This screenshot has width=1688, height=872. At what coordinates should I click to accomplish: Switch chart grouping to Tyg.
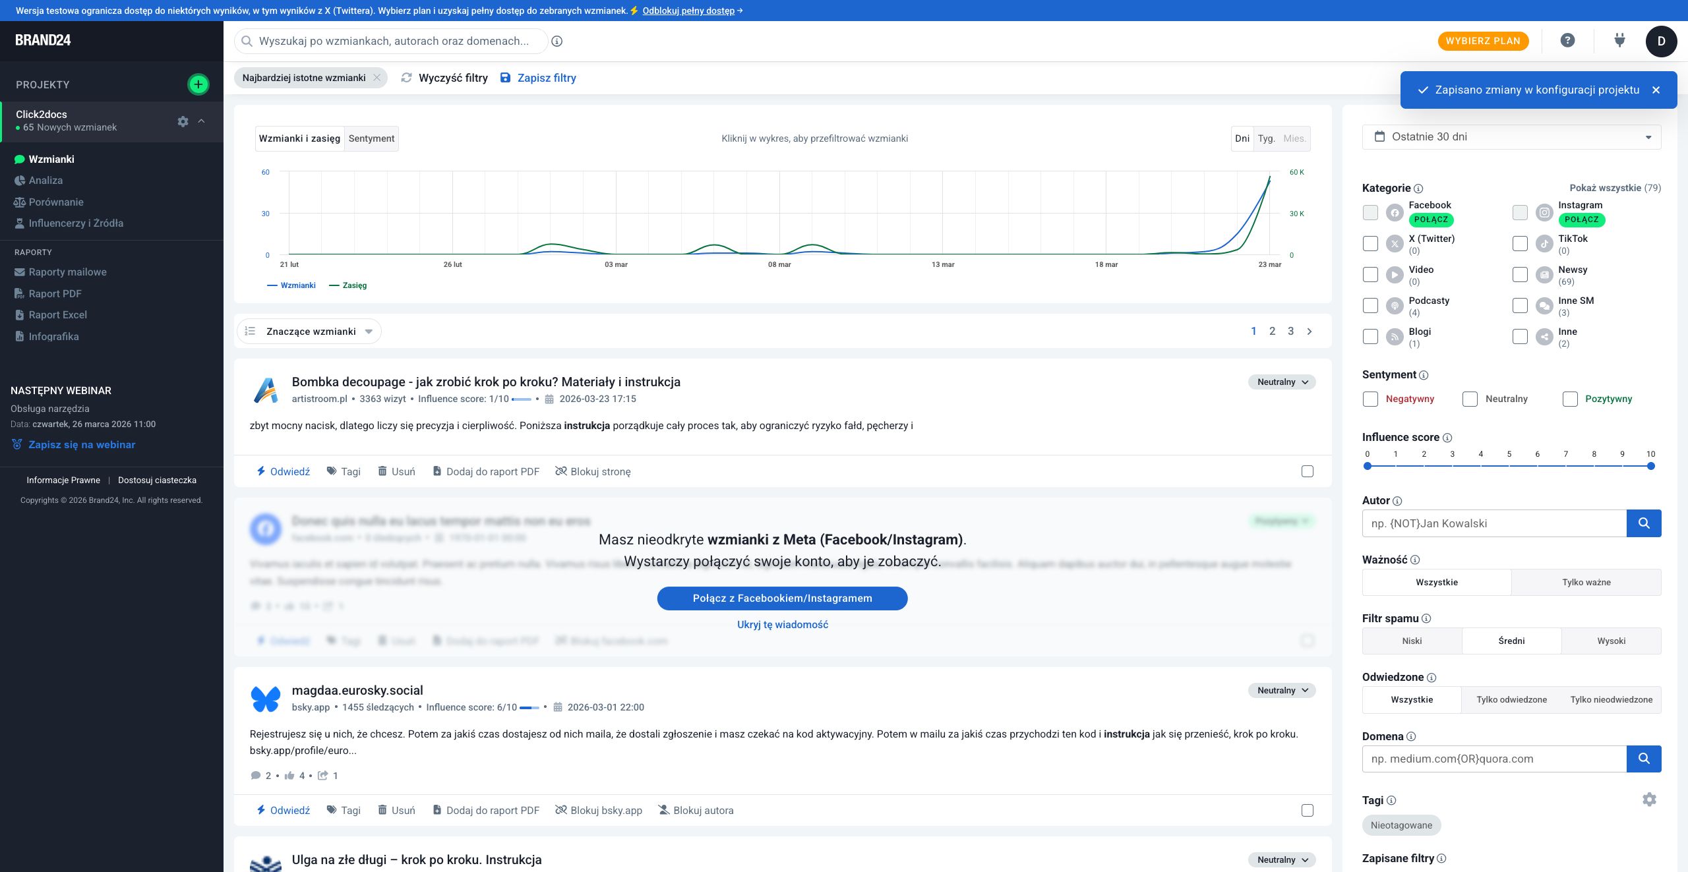tap(1266, 138)
